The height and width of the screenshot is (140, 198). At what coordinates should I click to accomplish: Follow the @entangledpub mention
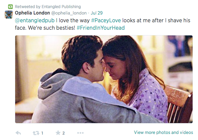(x=35, y=21)
